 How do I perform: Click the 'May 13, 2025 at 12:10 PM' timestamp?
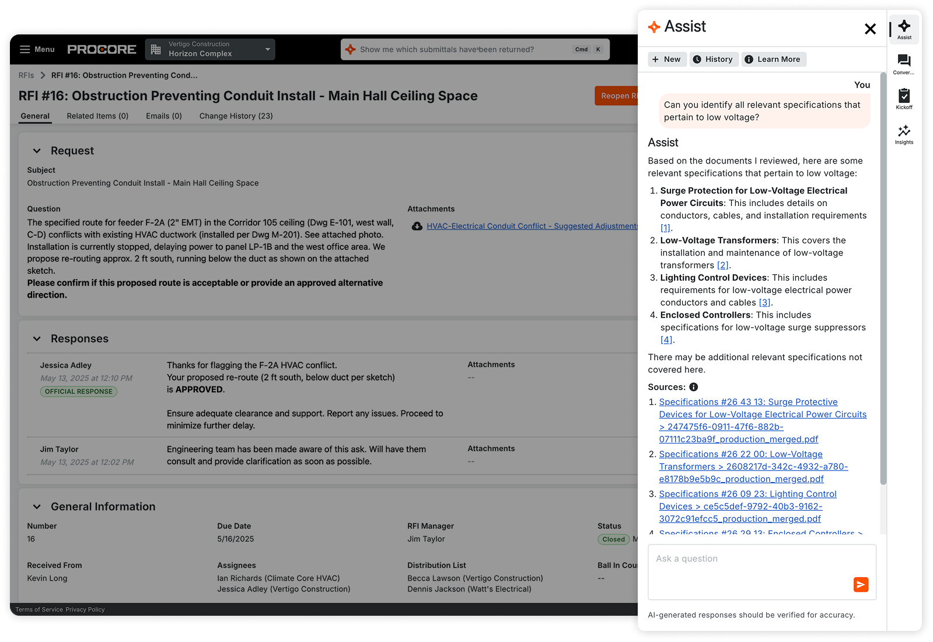point(86,379)
